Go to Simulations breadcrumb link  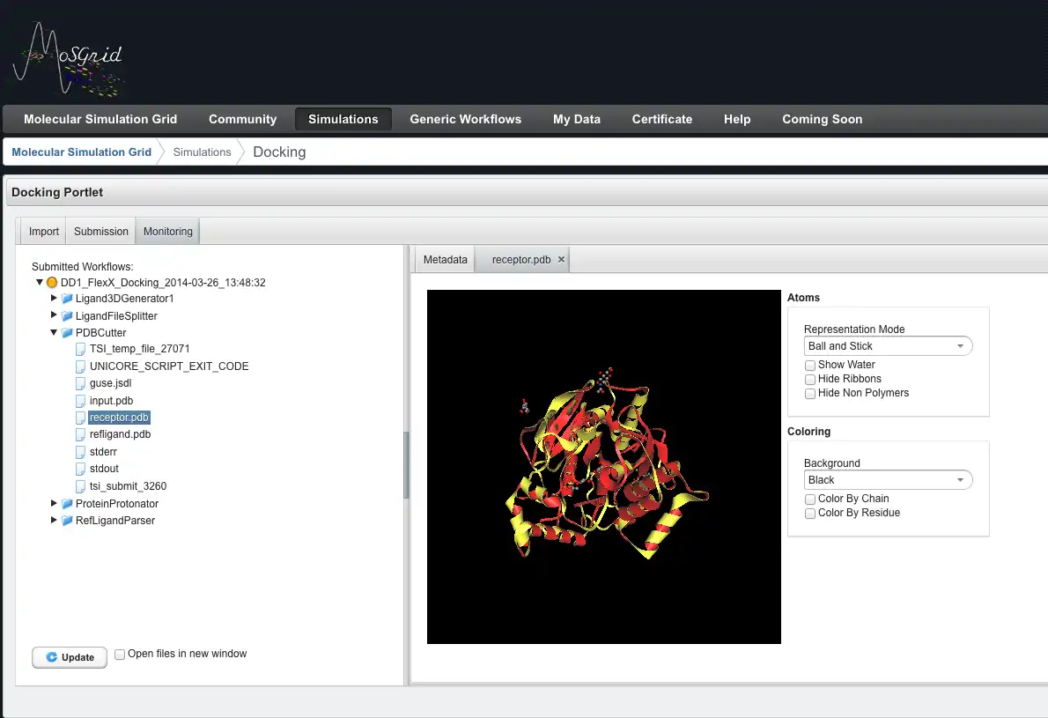pos(202,152)
